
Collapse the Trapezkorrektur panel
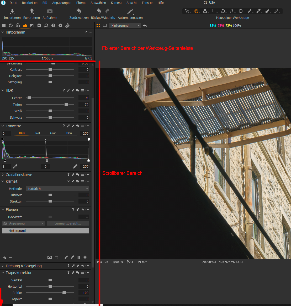3,273
